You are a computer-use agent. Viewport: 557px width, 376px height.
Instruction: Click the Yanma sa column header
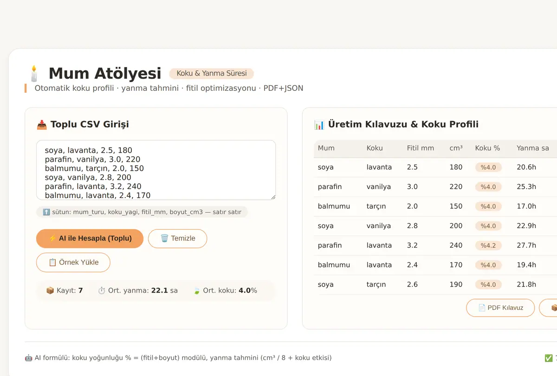(x=533, y=148)
